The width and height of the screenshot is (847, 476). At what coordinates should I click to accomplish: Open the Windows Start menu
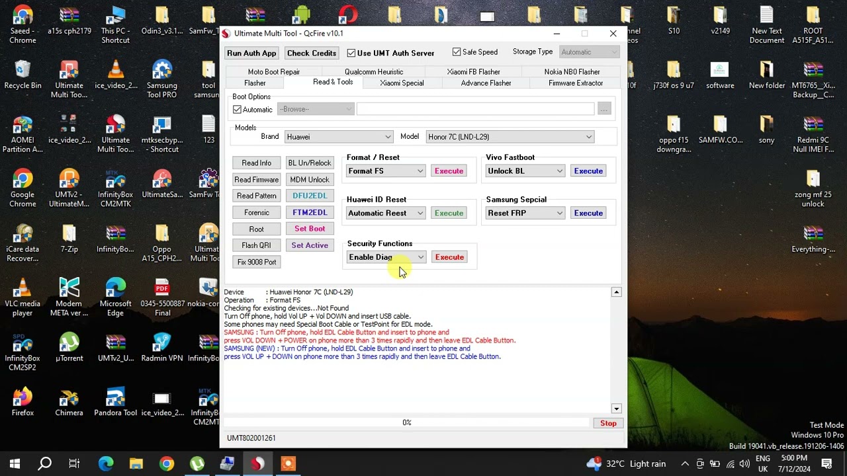(x=15, y=464)
